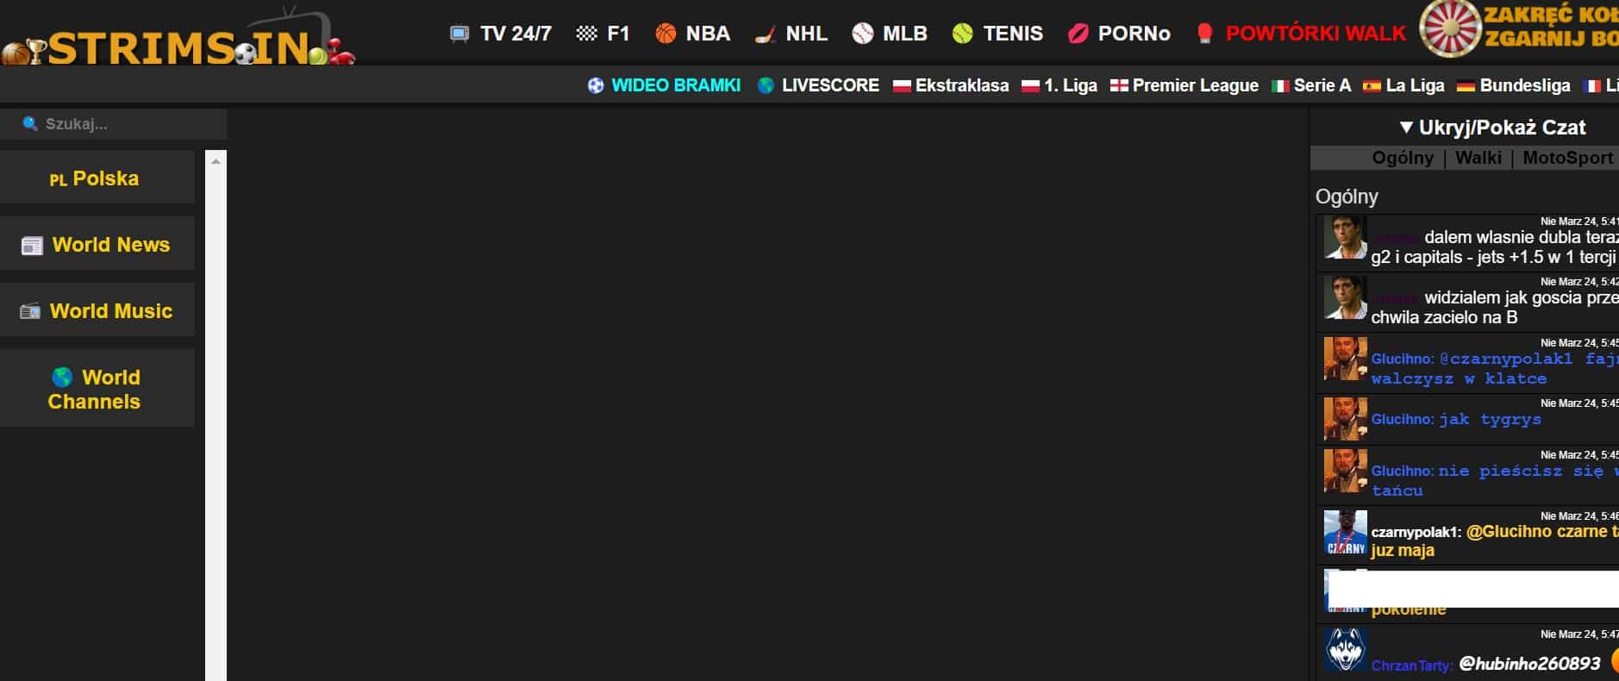Expand the Polska channel category

97,178
